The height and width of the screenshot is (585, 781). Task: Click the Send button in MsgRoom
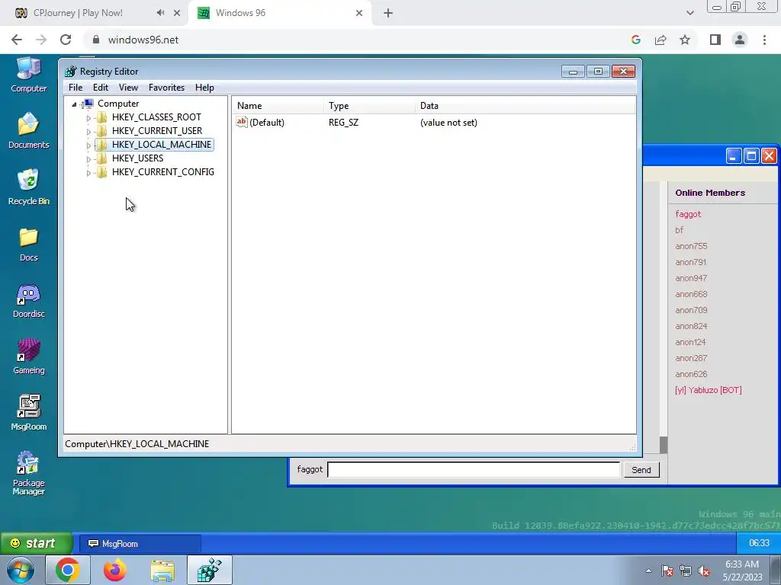click(641, 469)
